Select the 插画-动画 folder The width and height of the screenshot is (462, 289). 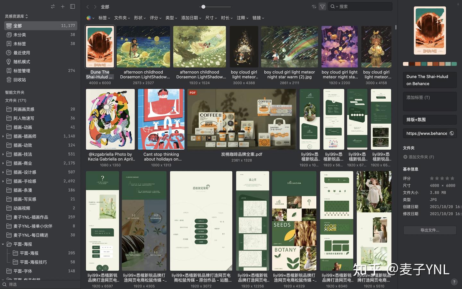point(41,127)
